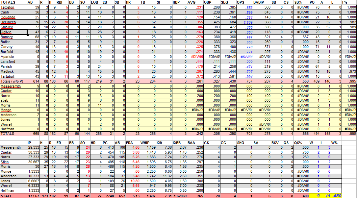
Task: Click the selected Oglivie name cell
Action: pyautogui.click(x=14, y=32)
